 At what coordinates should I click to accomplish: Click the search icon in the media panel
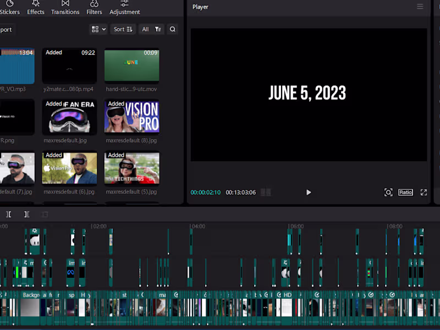(172, 29)
